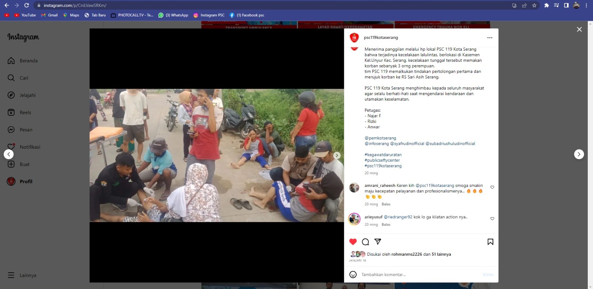Image resolution: width=593 pixels, height=289 pixels.
Task: Show next photo in carousel
Action: [x=337, y=155]
